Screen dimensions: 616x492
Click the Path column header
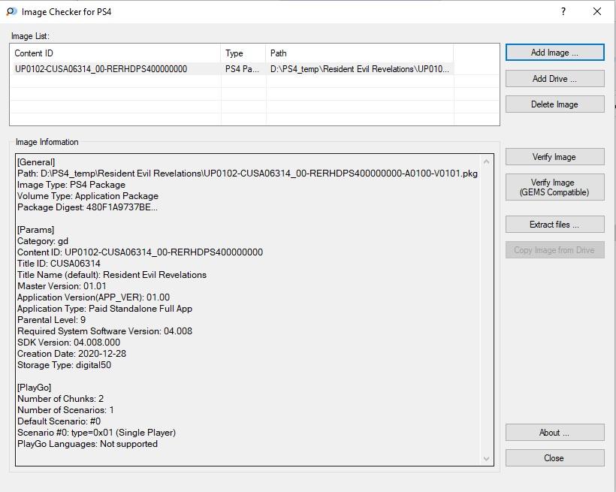tap(359, 53)
